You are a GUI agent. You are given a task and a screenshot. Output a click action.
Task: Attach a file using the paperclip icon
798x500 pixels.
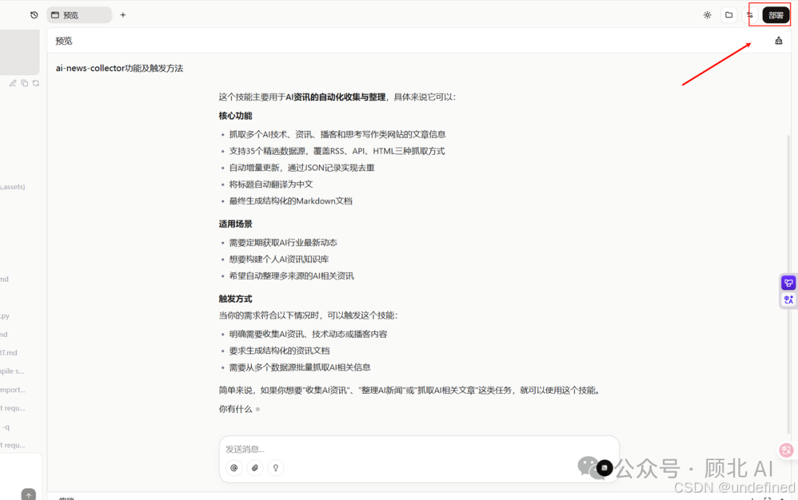(x=254, y=468)
